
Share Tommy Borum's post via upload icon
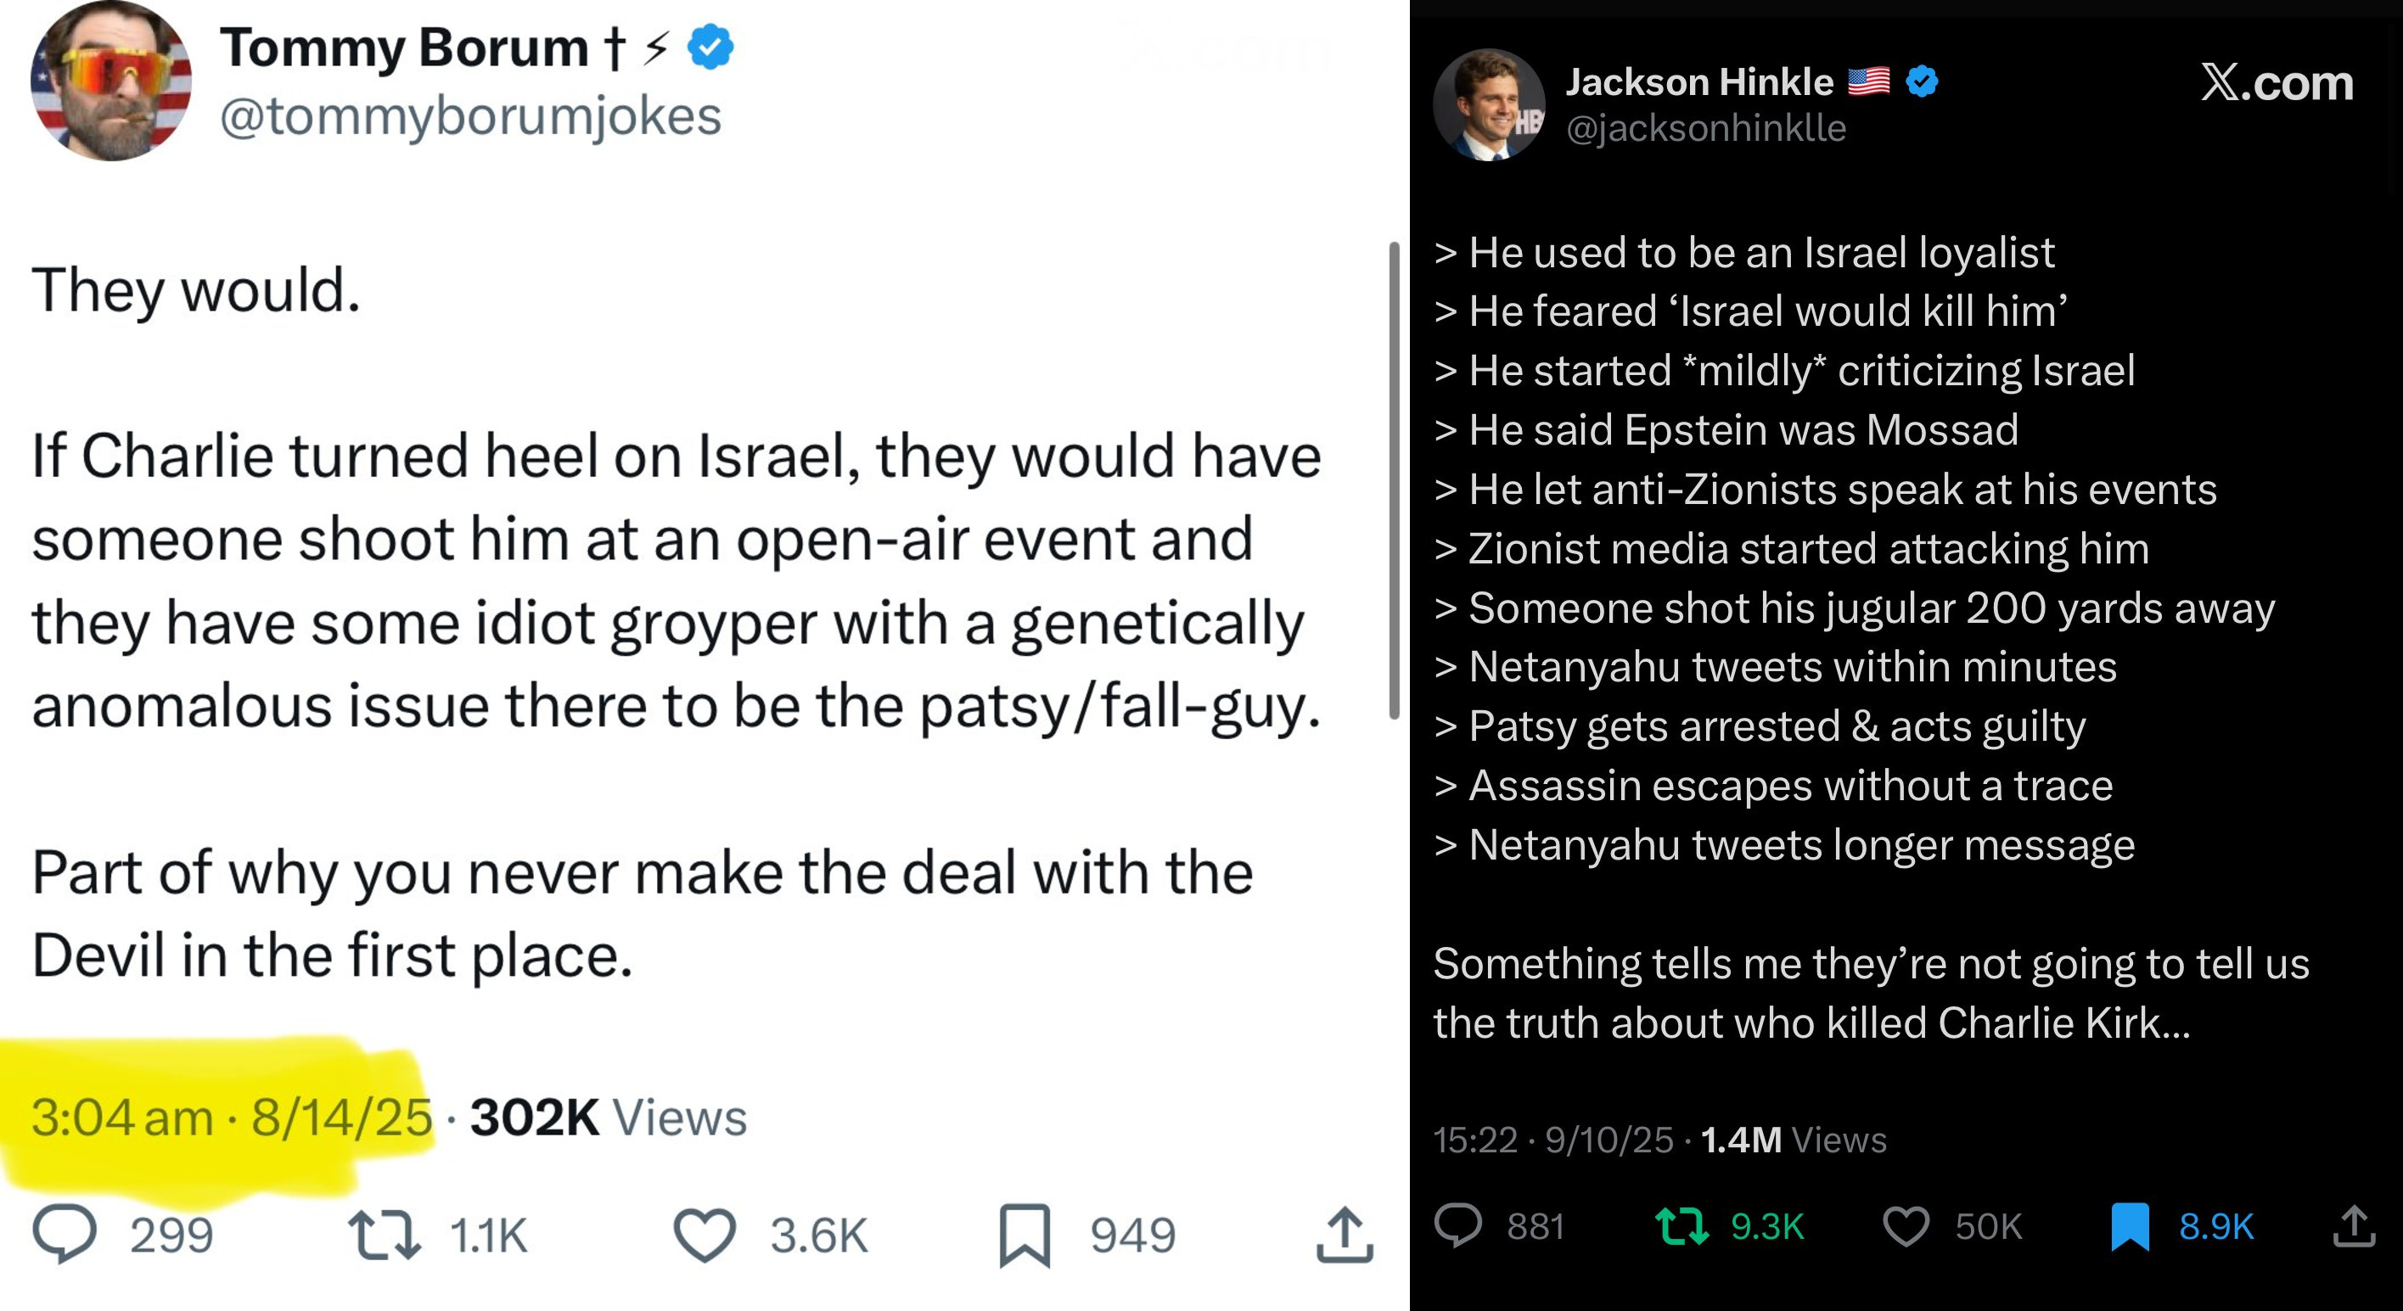coord(1345,1234)
